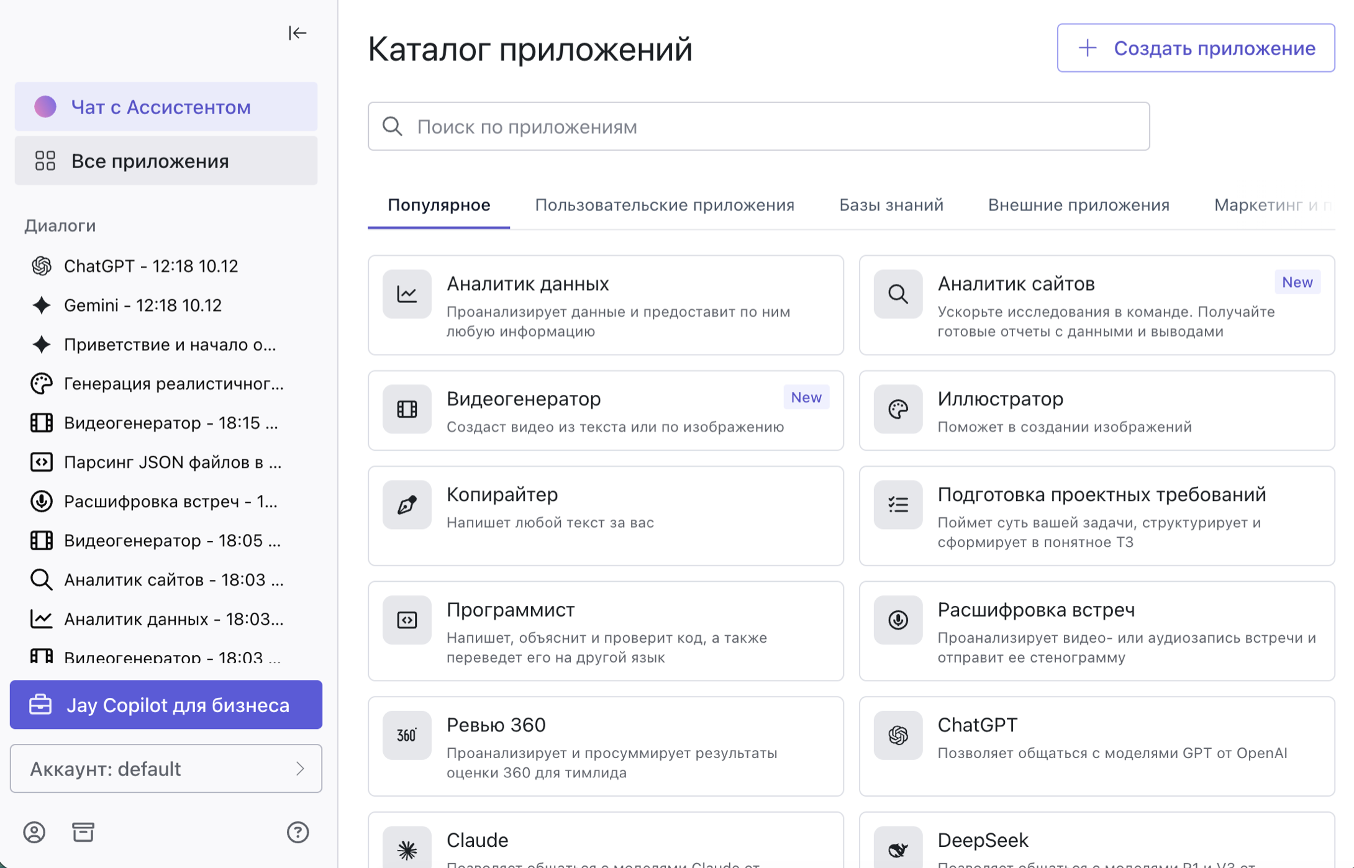Click the help question mark icon

pos(298,832)
